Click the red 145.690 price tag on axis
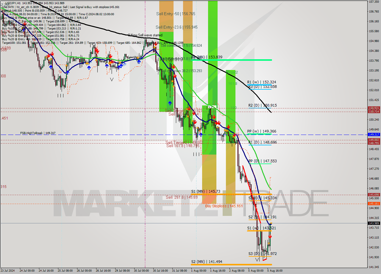Image resolution: width=381 pixels, height=274 pixels. pos(374,194)
